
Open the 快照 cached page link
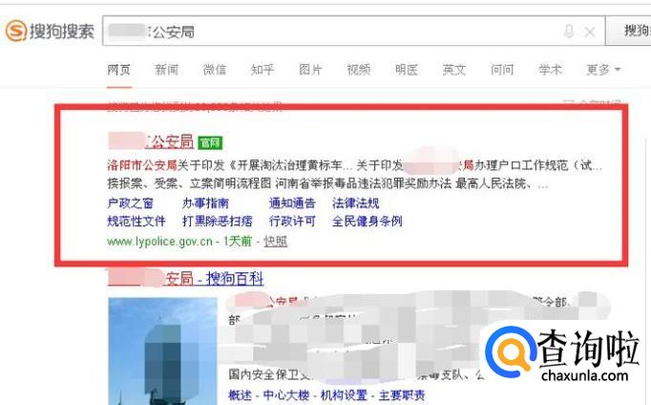click(x=275, y=242)
